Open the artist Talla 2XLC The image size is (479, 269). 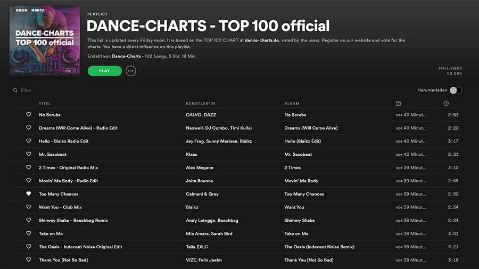197,247
